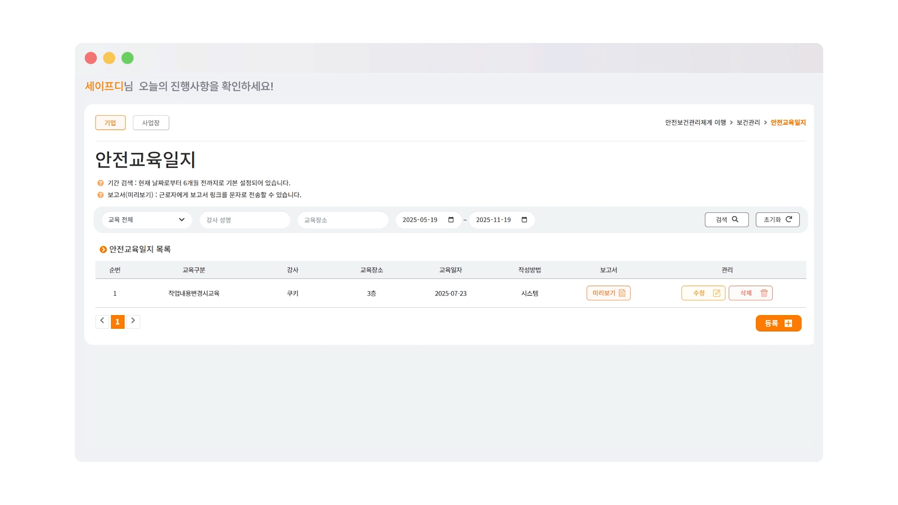Select the 기업 tab

click(110, 123)
